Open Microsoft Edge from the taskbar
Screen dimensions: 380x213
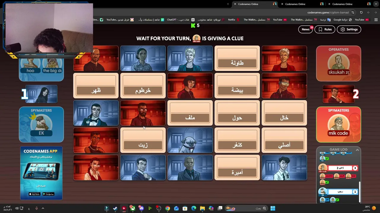194,208
